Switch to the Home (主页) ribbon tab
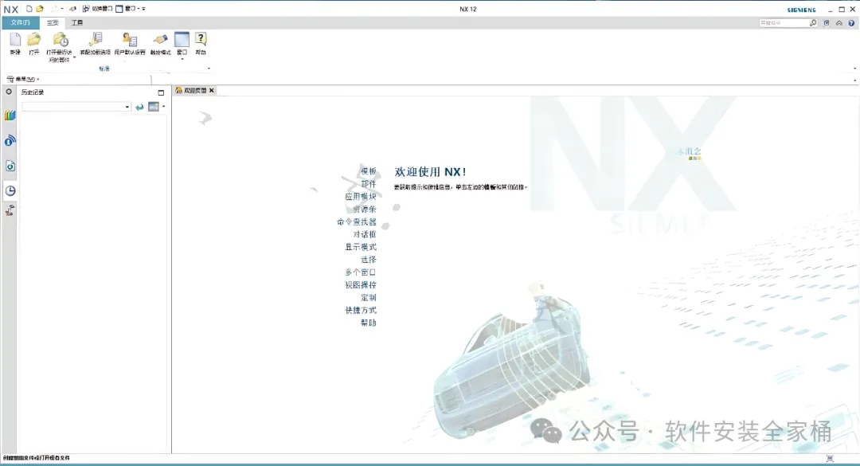The width and height of the screenshot is (860, 466). tap(53, 22)
